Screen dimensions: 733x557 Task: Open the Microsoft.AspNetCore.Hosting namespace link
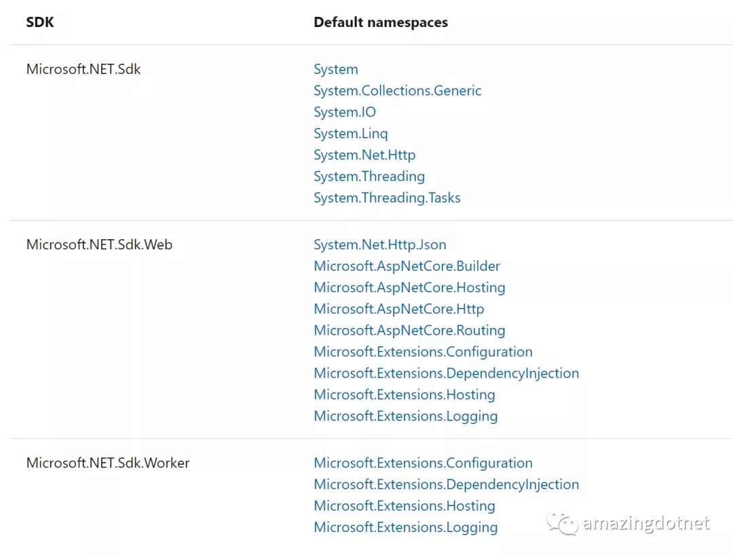coord(409,288)
